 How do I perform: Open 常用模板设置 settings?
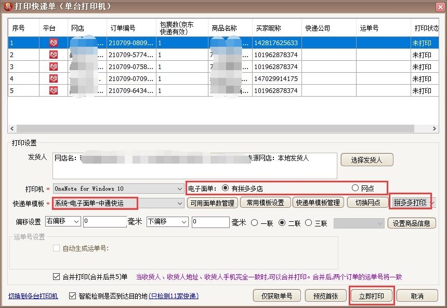[x=267, y=203]
